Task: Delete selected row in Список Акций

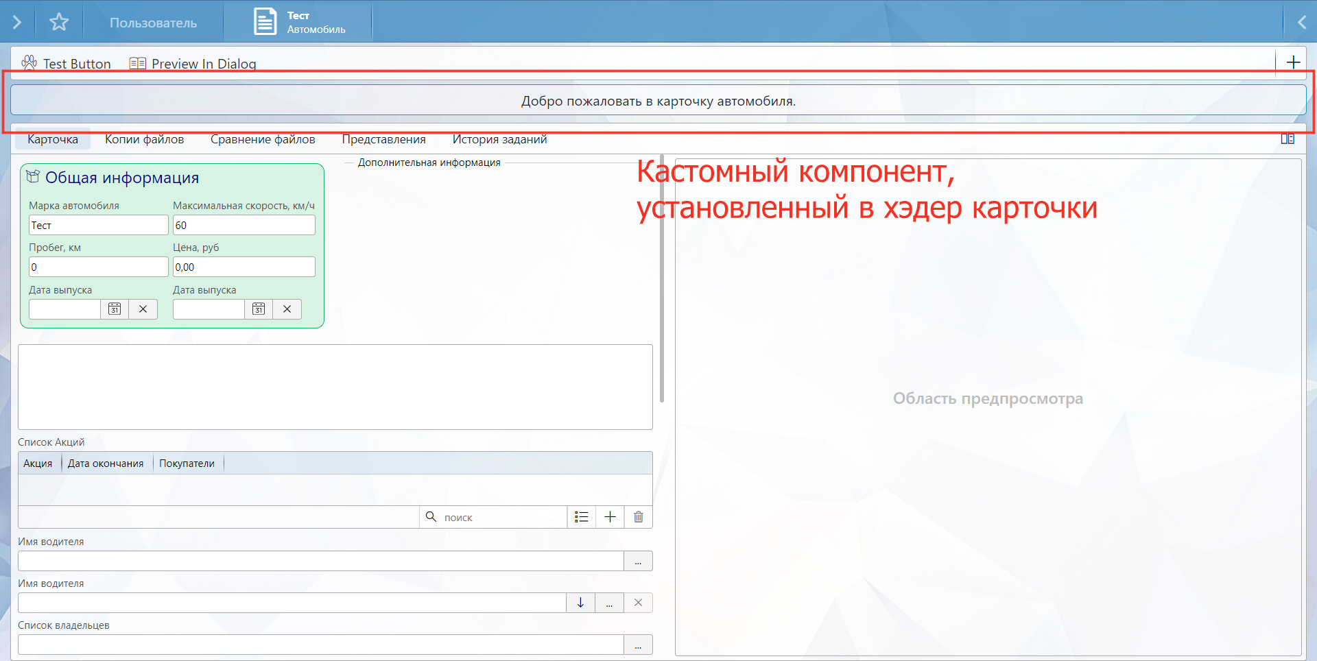Action: tap(638, 517)
